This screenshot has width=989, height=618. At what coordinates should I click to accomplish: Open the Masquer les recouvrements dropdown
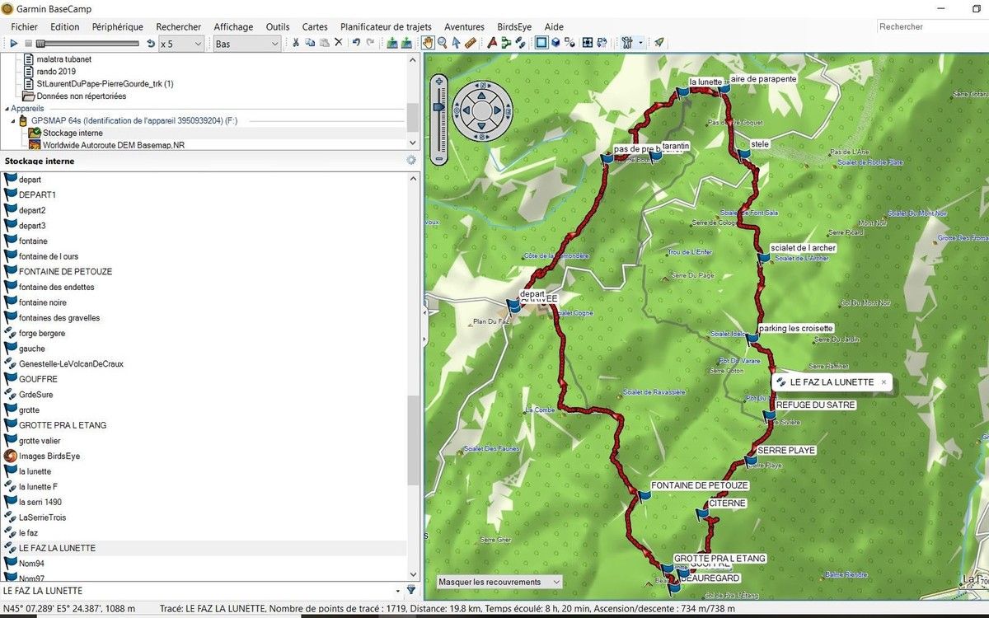tap(499, 582)
